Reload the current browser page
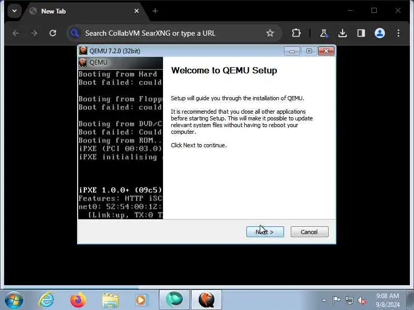This screenshot has width=414, height=310. 53,33
